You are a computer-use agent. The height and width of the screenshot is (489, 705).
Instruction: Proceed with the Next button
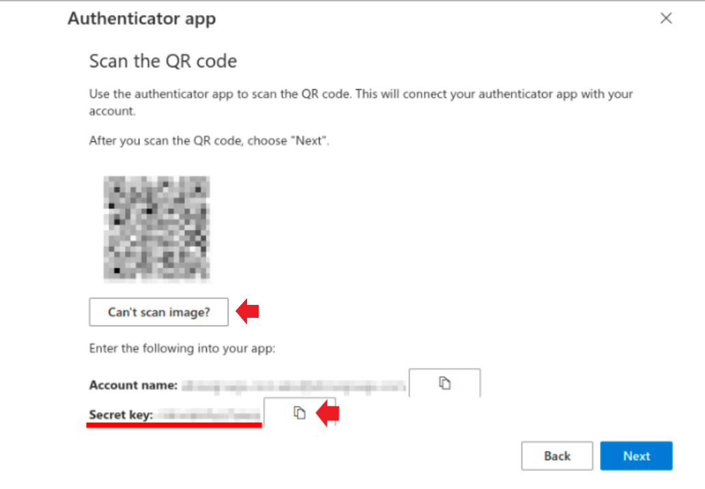pyautogui.click(x=636, y=456)
